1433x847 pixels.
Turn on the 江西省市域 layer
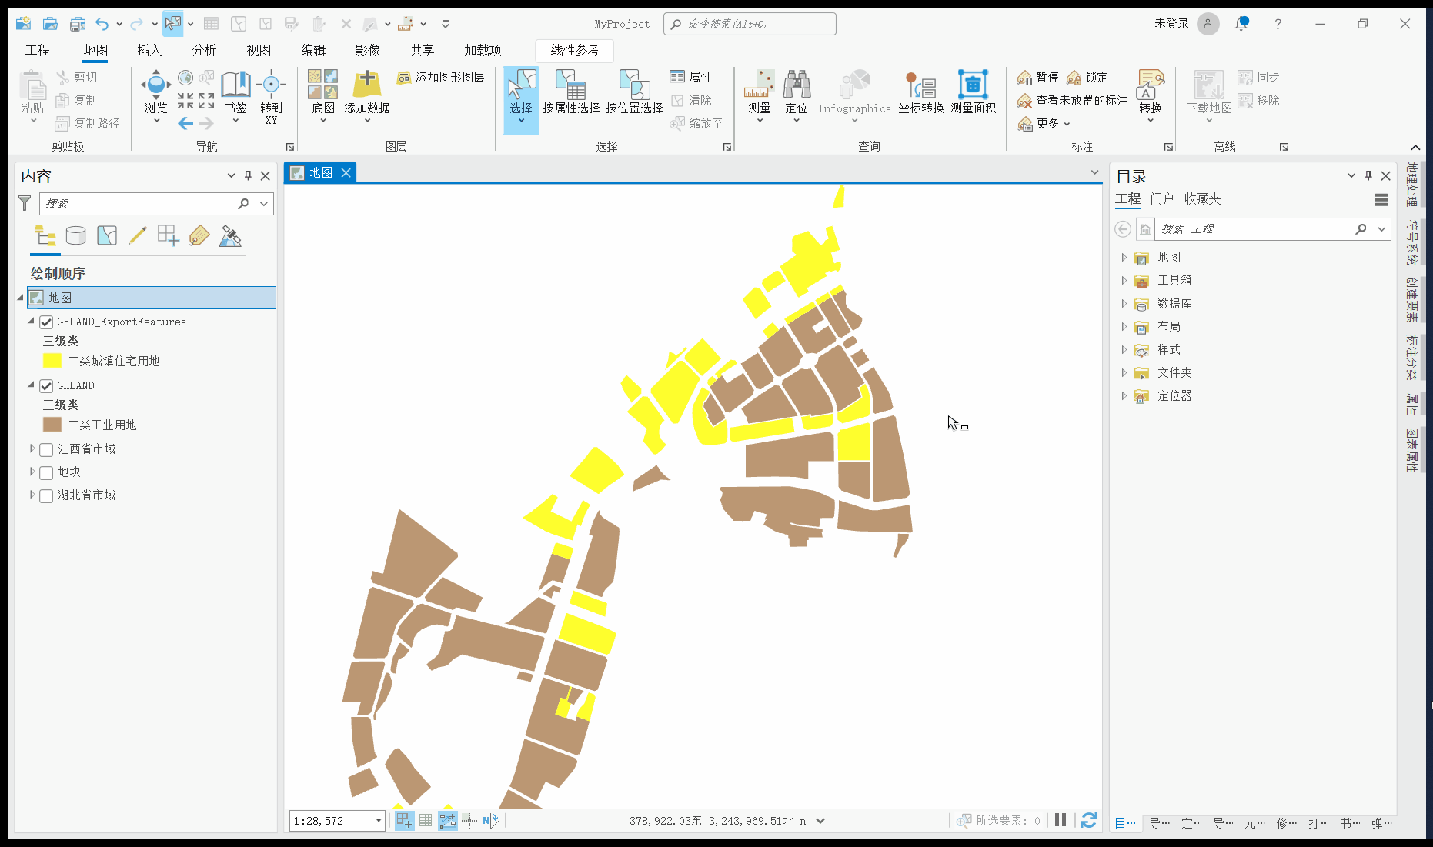tap(46, 449)
